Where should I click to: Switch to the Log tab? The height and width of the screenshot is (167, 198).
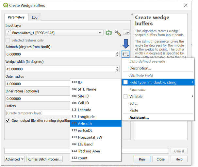[34, 18]
